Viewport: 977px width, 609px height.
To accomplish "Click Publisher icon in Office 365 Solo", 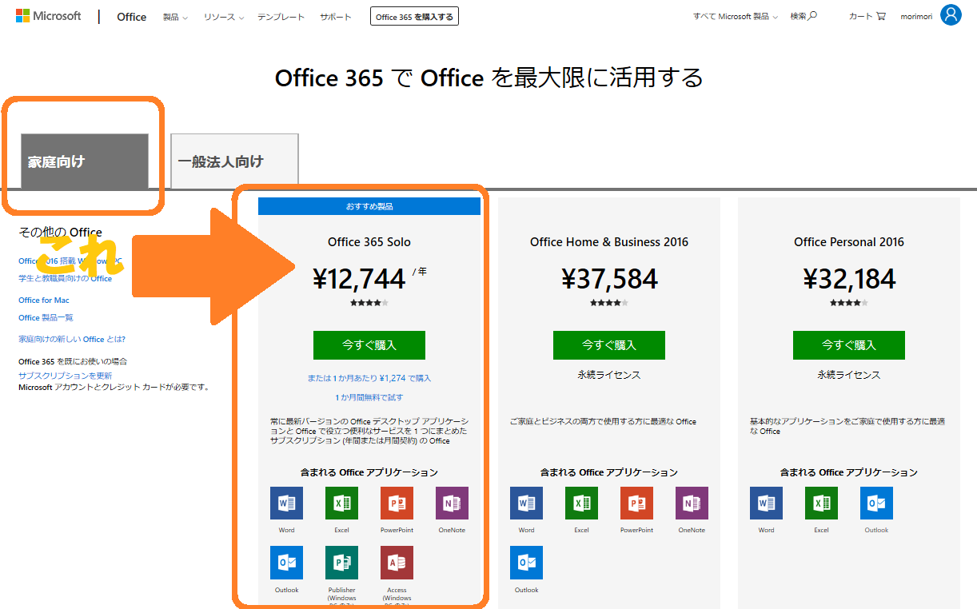I will point(341,563).
